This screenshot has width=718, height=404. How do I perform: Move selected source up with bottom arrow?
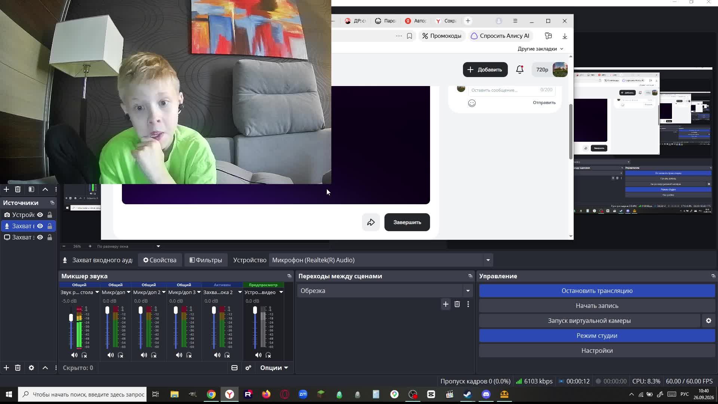pos(45,368)
